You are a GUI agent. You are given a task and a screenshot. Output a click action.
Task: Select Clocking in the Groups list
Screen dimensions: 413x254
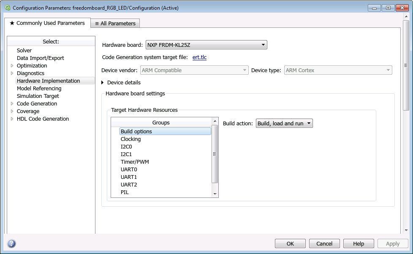(x=130, y=139)
